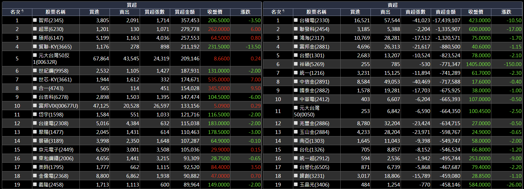Open stock 金像電(2368)
Image resolution: width=524 pixels, height=189 pixels.
[53, 176]
